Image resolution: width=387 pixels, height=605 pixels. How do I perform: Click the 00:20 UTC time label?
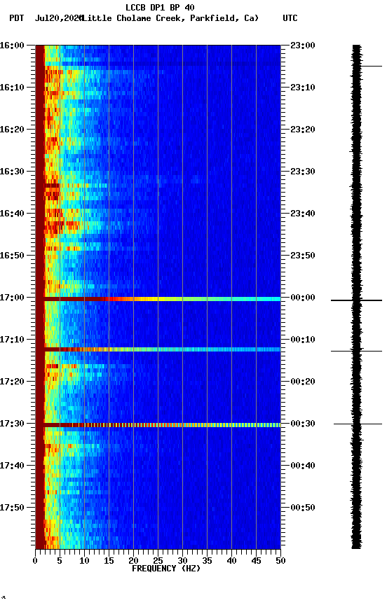click(x=303, y=382)
